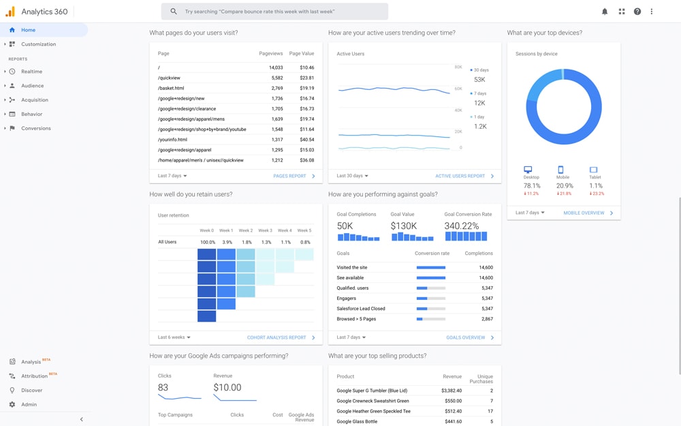Toggle the 7 days line in the trend chart
681x426 pixels.
[x=480, y=94]
